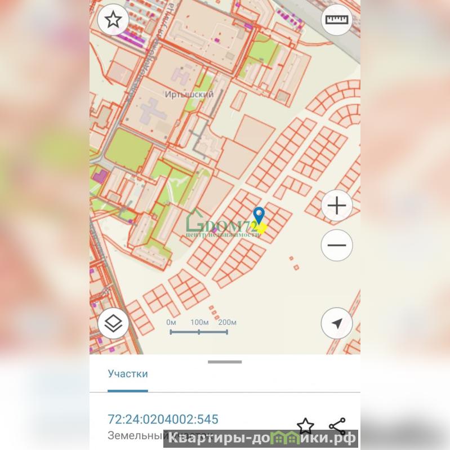Share the selected land parcel
Viewport: 450px width, 450px height.
[x=337, y=426]
